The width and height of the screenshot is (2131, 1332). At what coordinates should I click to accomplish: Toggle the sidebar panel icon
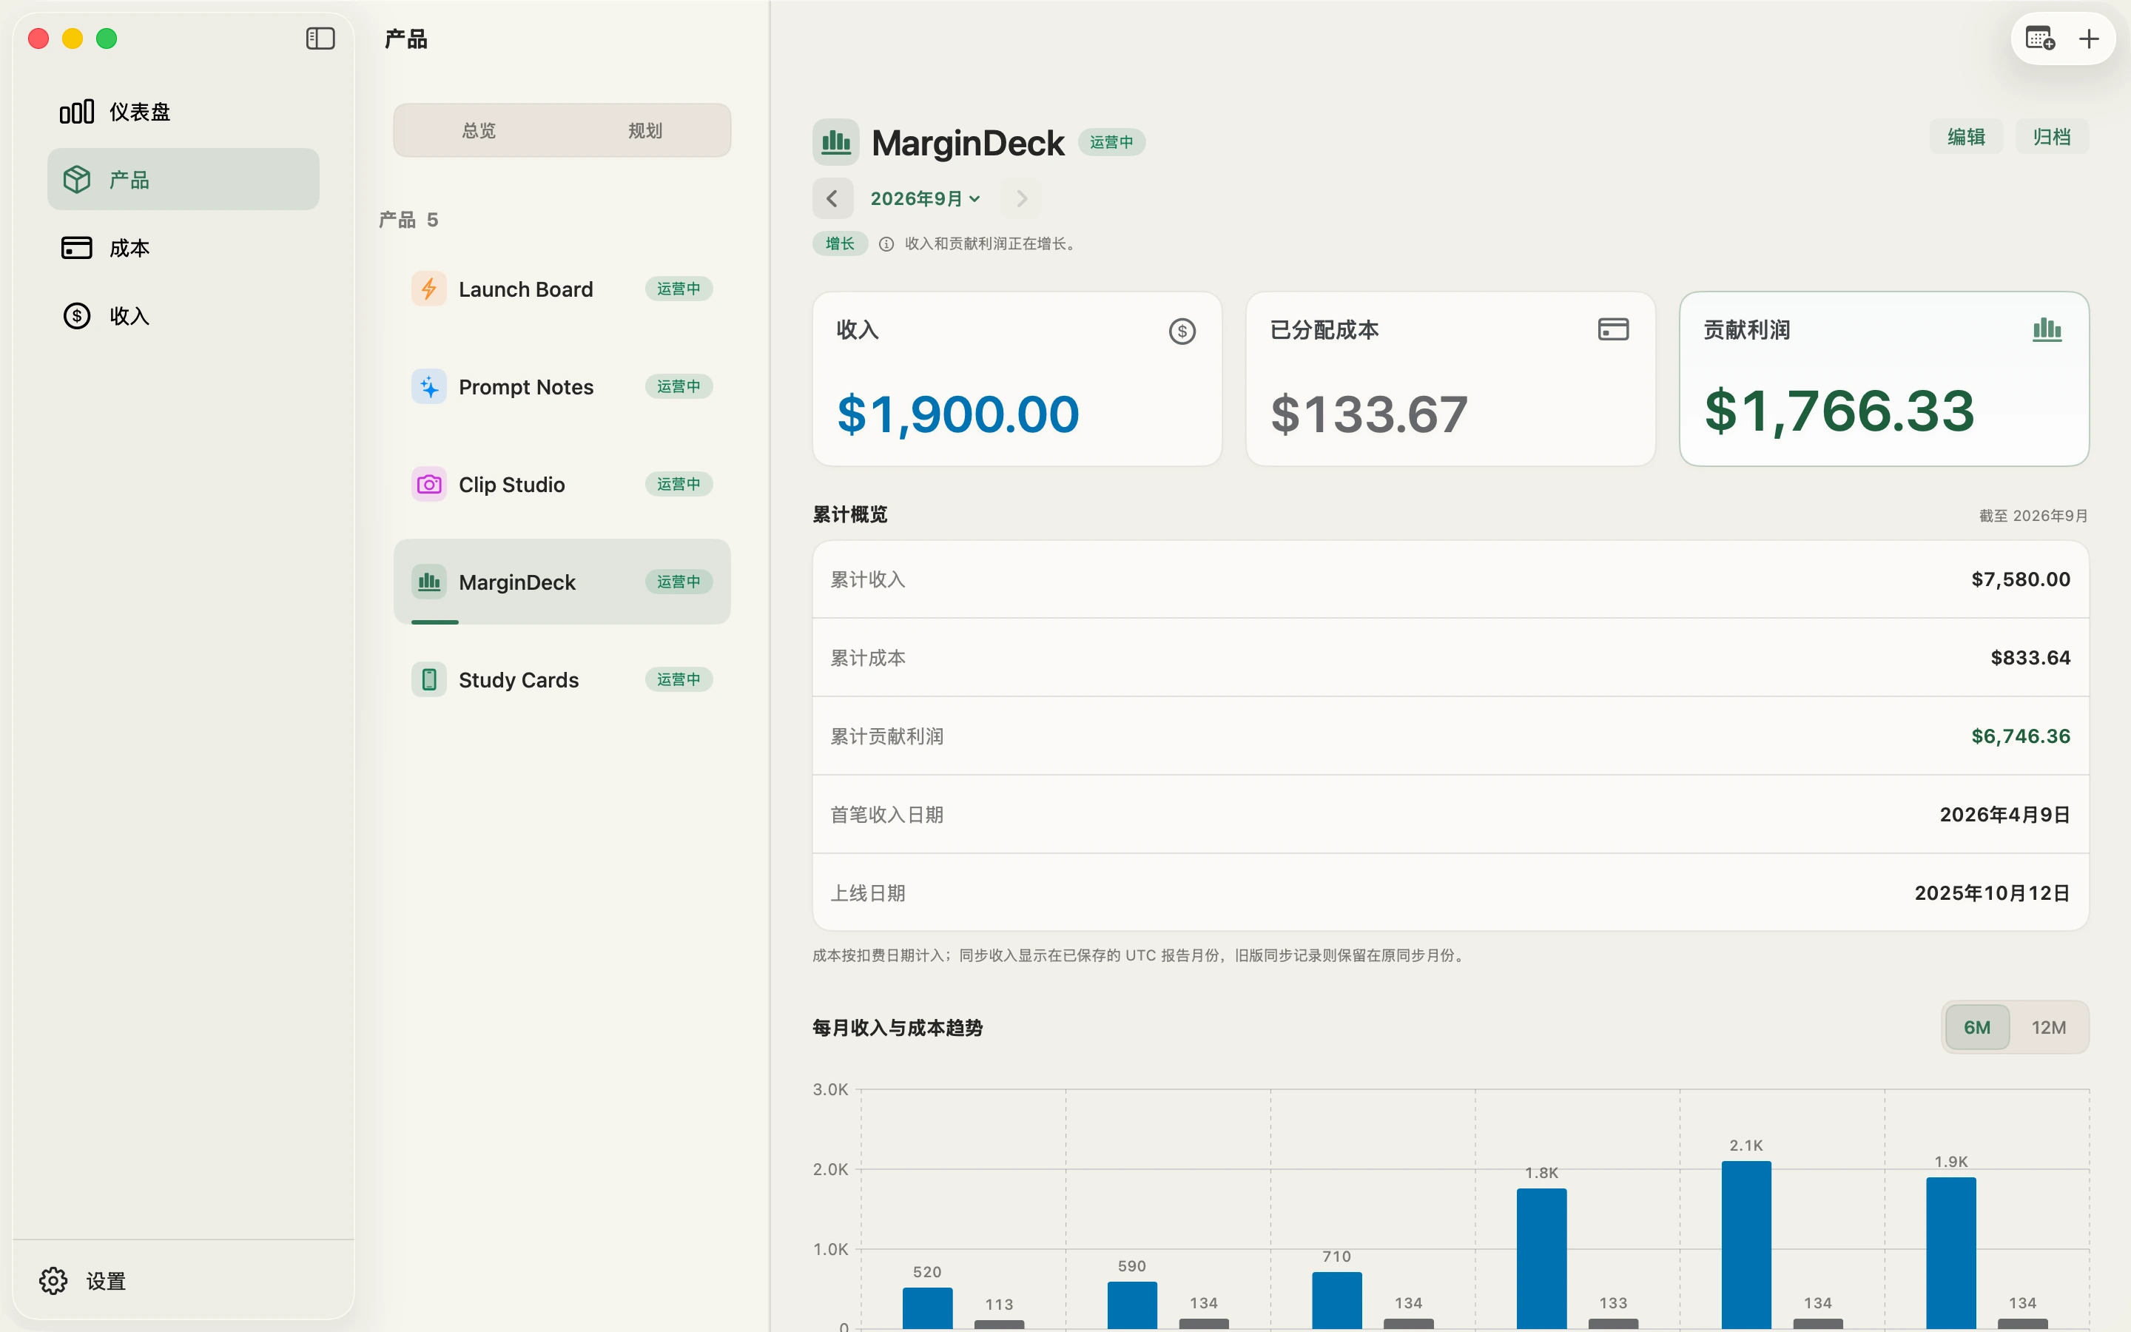click(320, 38)
